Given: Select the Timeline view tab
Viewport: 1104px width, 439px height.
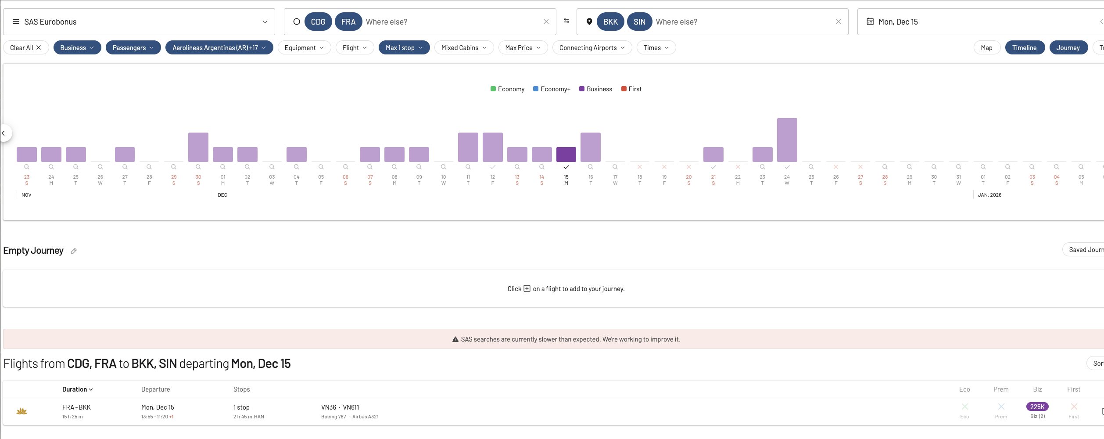Looking at the screenshot, I should [1024, 48].
